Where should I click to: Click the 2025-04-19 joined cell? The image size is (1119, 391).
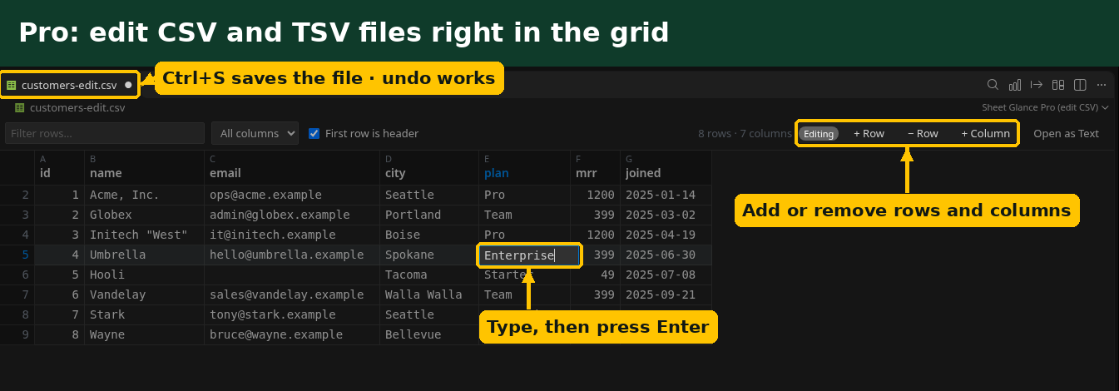[666, 235]
